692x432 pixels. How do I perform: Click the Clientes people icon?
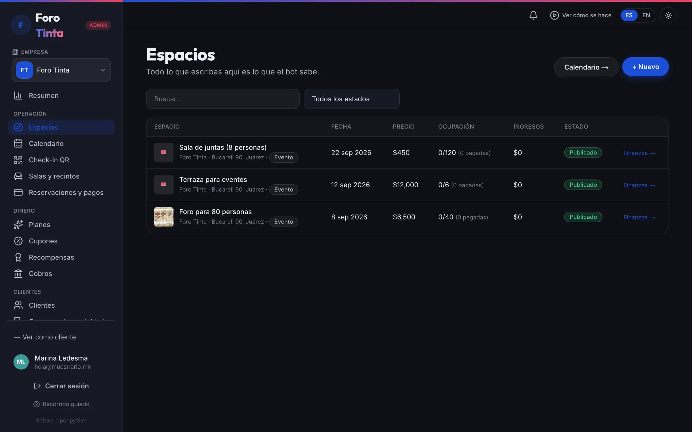coord(18,305)
